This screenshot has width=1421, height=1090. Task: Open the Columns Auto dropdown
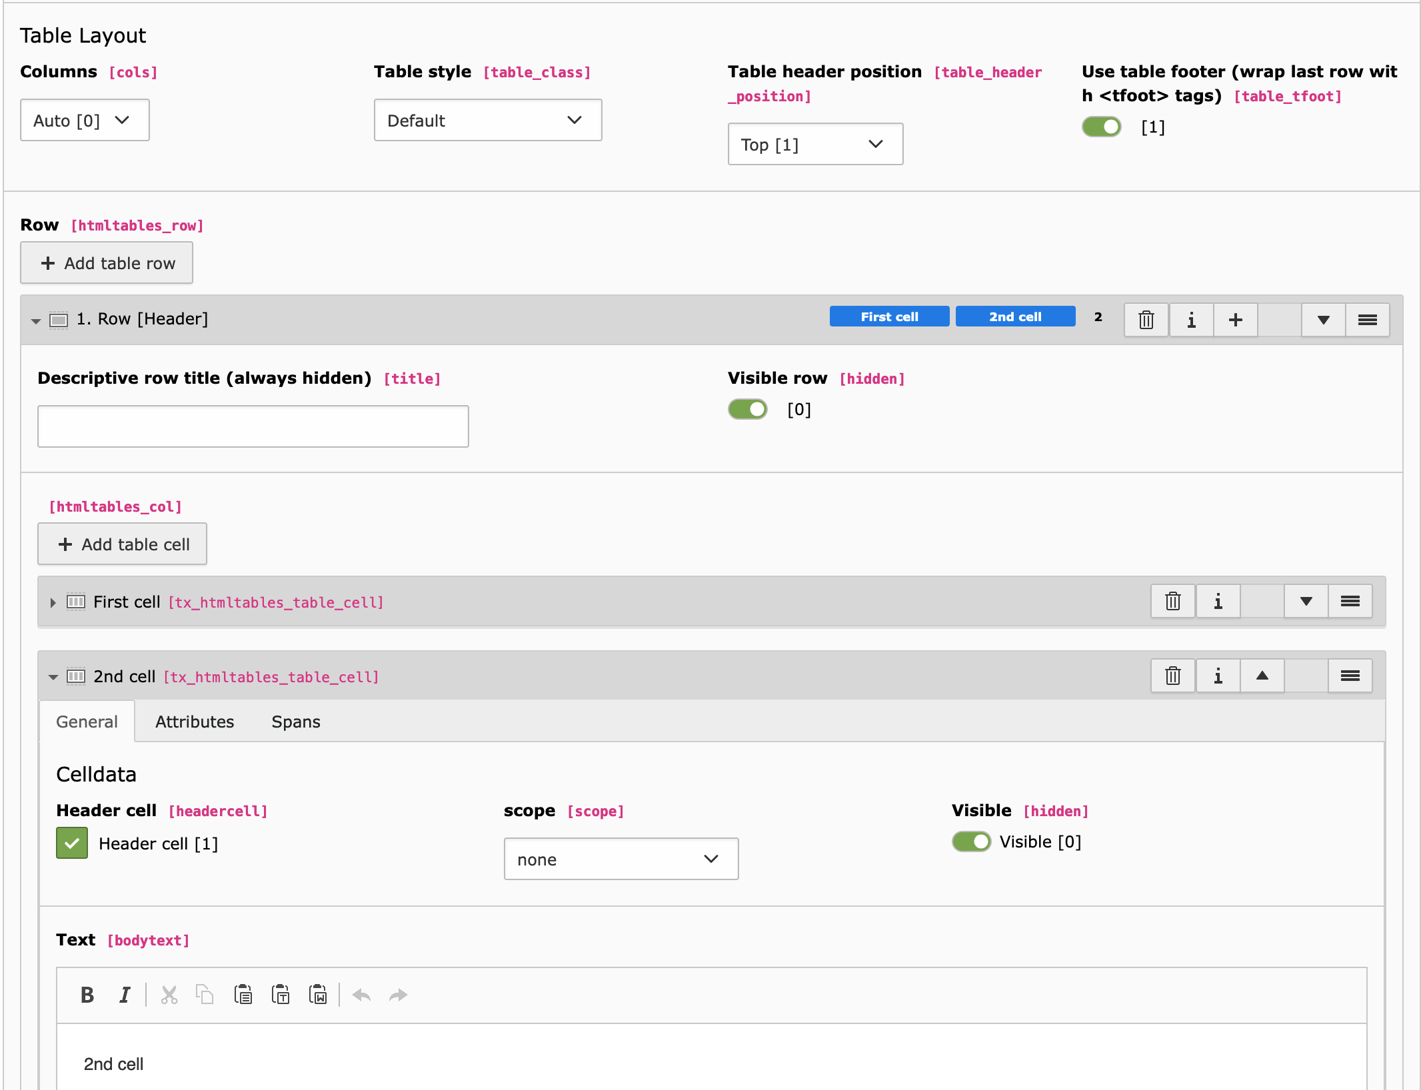(x=85, y=121)
